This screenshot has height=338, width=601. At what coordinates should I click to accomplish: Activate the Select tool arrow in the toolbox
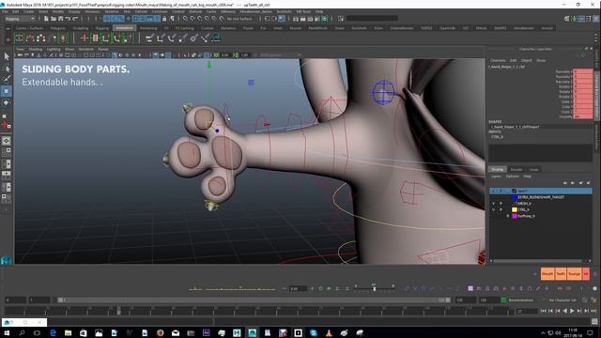tap(7, 56)
